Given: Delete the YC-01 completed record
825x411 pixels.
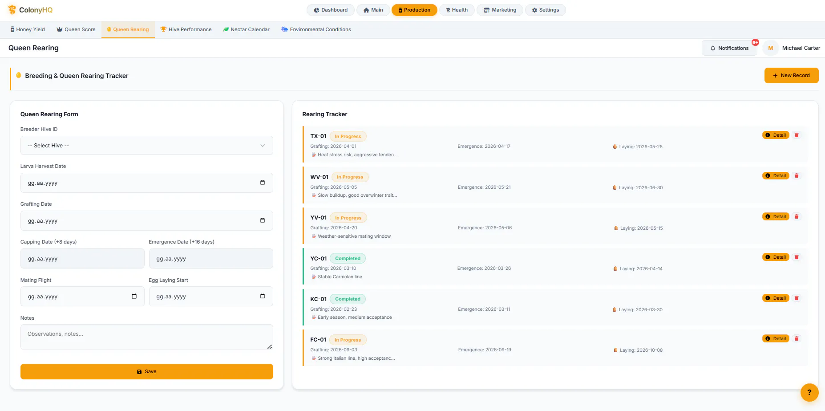Looking at the screenshot, I should (x=797, y=257).
